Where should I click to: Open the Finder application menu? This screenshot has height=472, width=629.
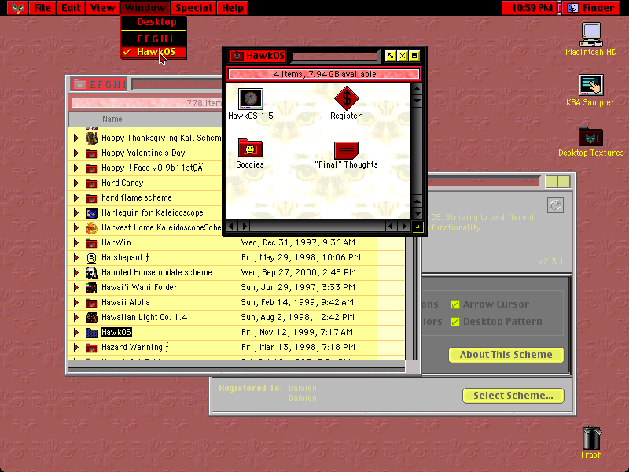pyautogui.click(x=593, y=8)
